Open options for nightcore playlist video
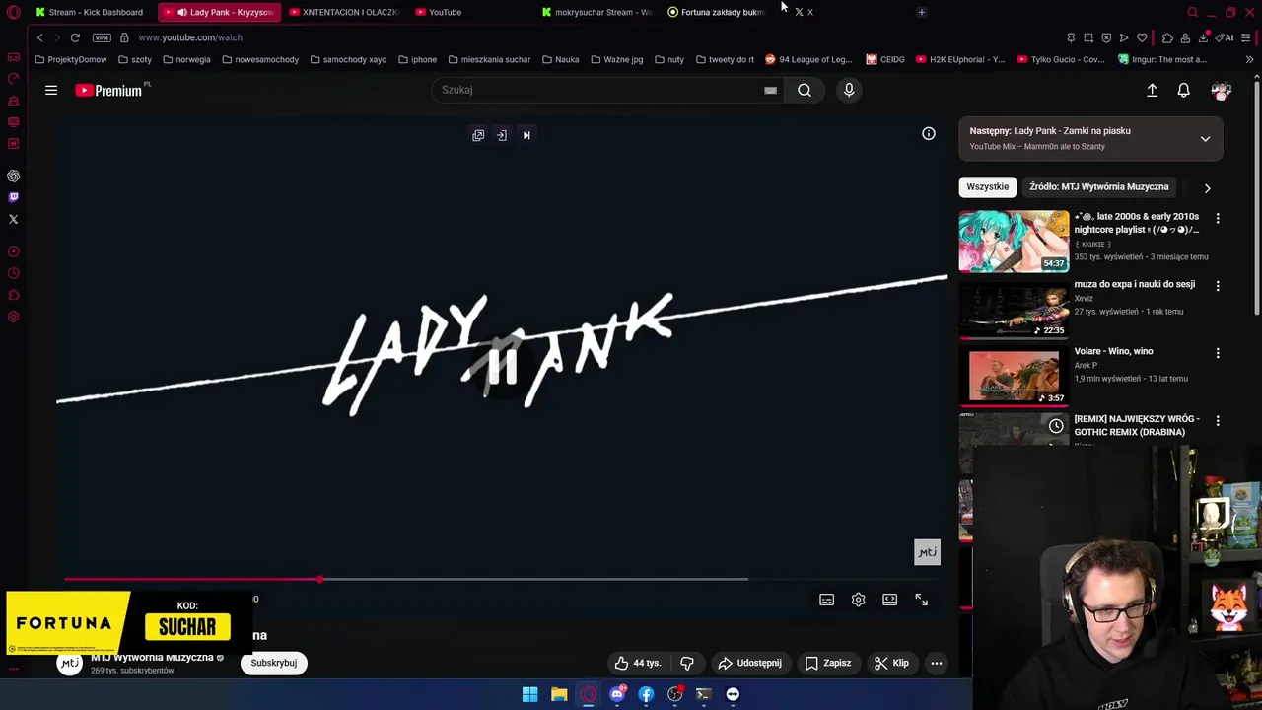The image size is (1262, 710). pos(1218,218)
